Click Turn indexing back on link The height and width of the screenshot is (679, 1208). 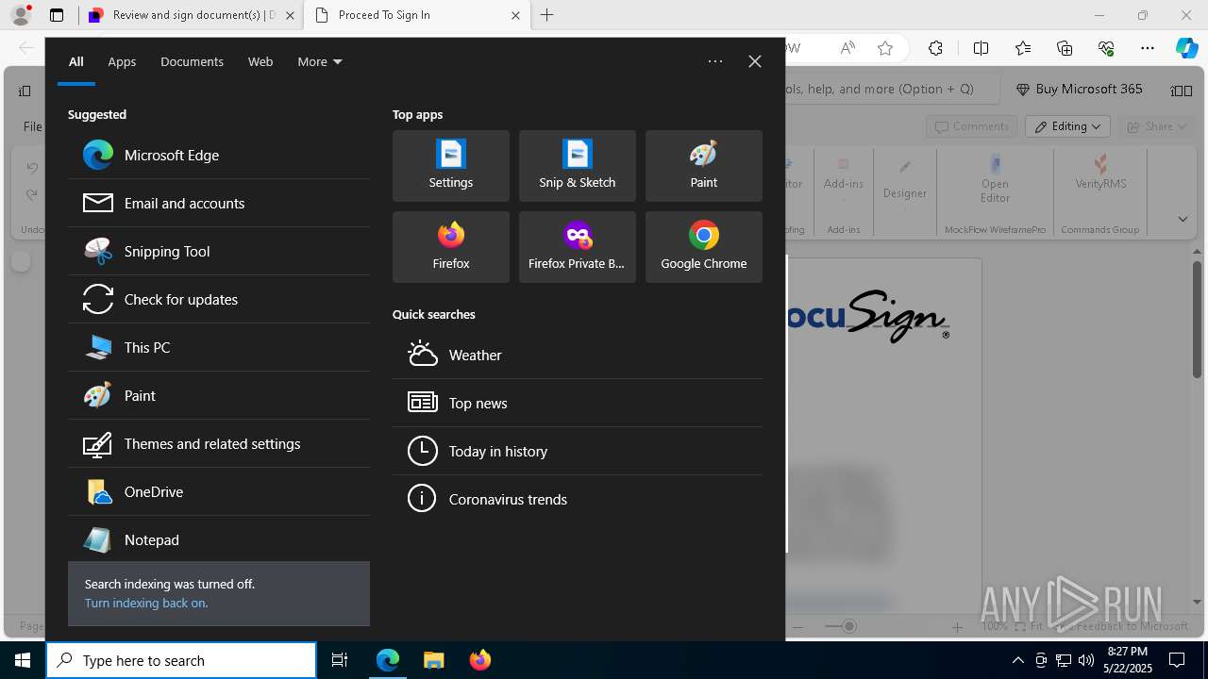pyautogui.click(x=146, y=603)
